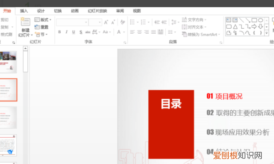The height and width of the screenshot is (164, 274).
Task: Increase list indent level
Action: [x=164, y=22]
